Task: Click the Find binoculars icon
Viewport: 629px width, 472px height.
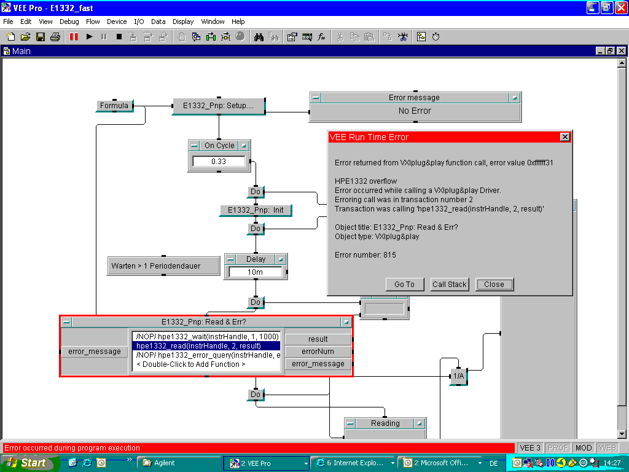Action: (259, 37)
